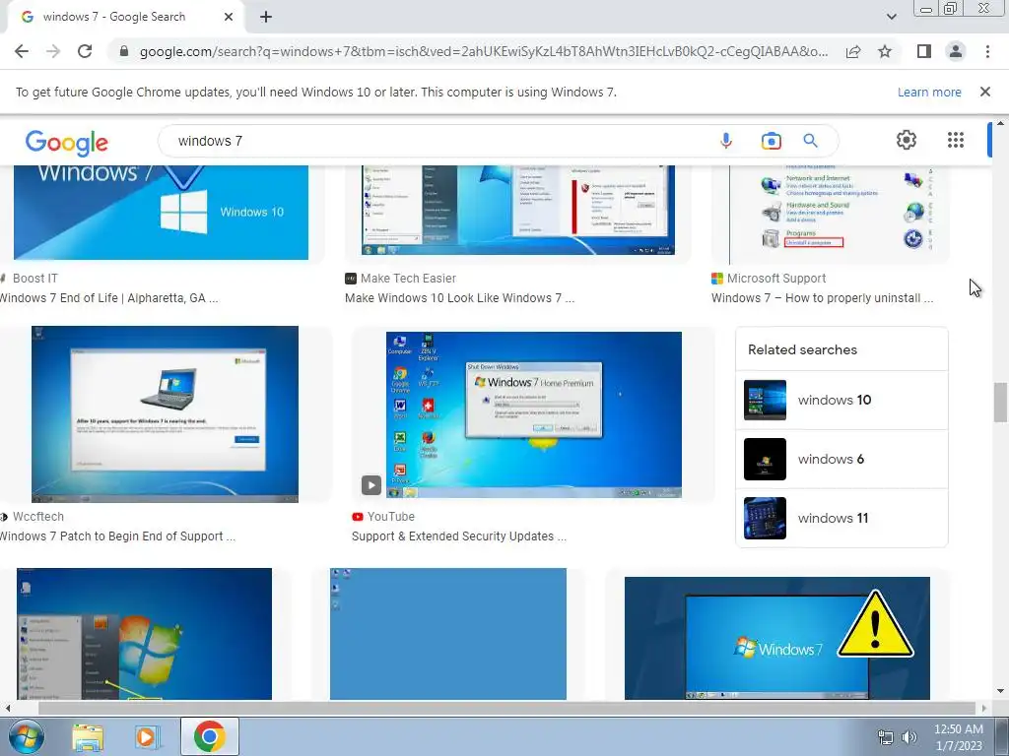The width and height of the screenshot is (1009, 756).
Task: Search by image with camera icon
Action: pos(771,140)
